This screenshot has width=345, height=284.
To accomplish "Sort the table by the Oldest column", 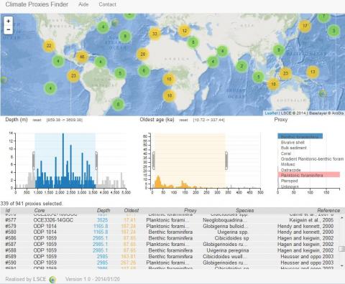I will coord(132,210).
